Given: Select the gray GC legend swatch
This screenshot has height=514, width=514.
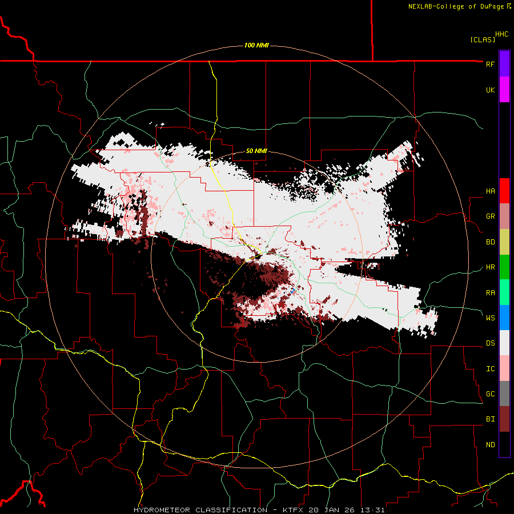Looking at the screenshot, I should (x=504, y=393).
